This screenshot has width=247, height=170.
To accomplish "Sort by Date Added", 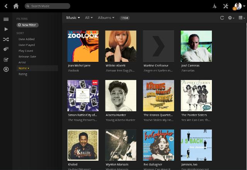I will coord(27,39).
